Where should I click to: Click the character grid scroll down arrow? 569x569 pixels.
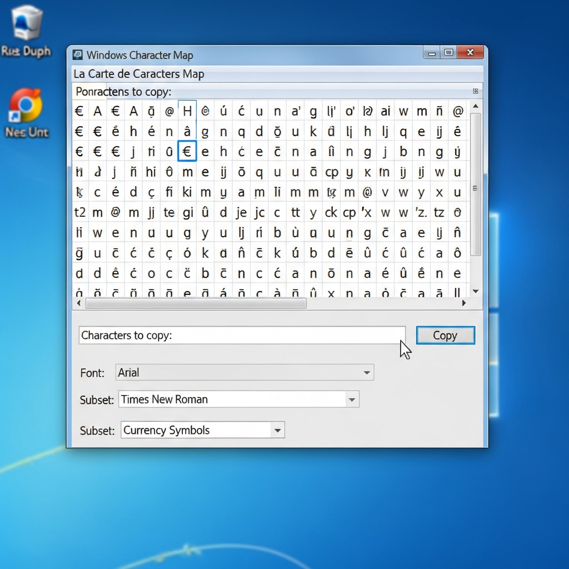[x=476, y=291]
